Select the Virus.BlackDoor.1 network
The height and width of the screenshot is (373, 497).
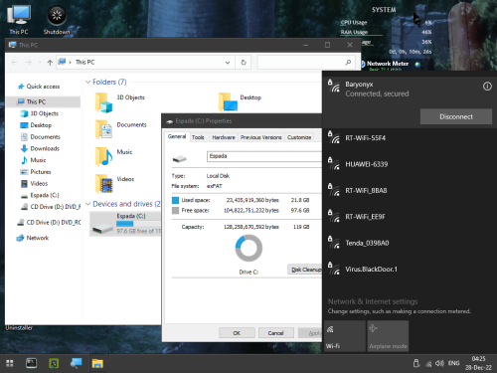410,270
